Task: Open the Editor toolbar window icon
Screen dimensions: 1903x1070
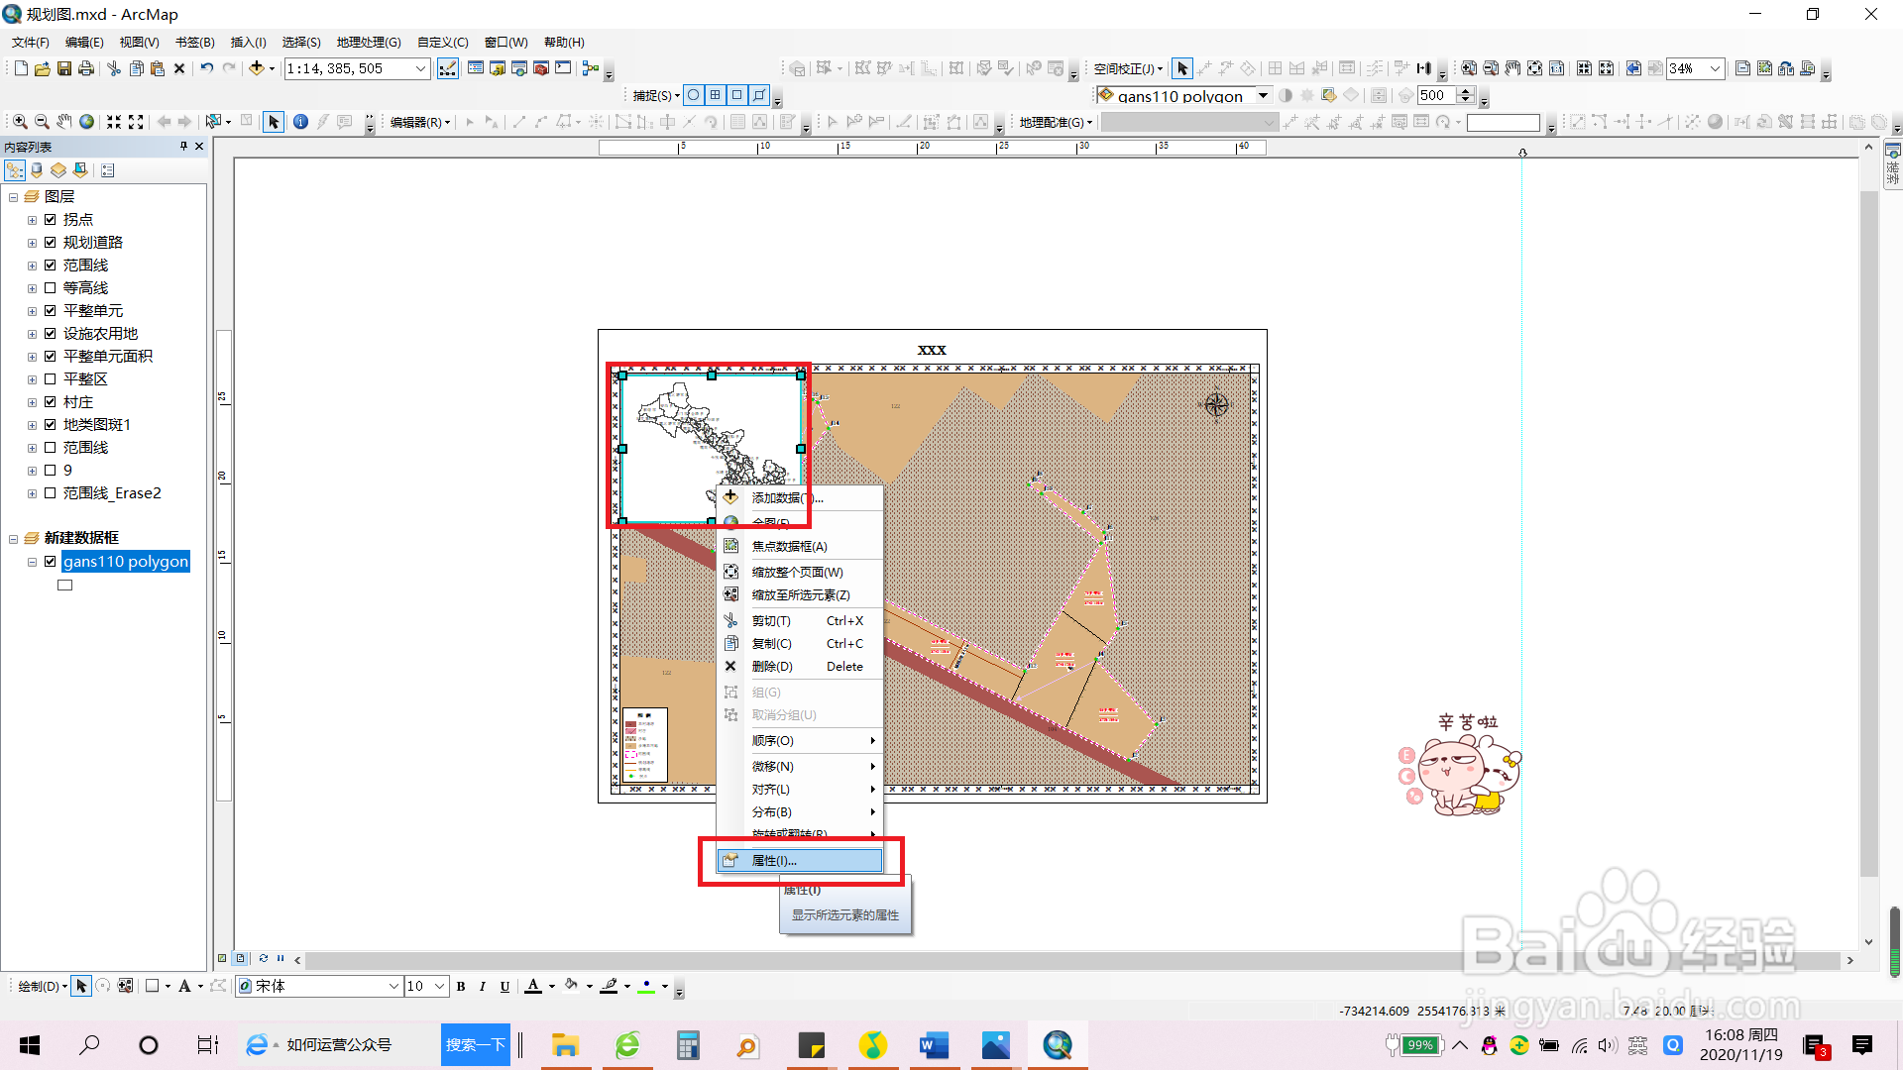Action: [448, 68]
